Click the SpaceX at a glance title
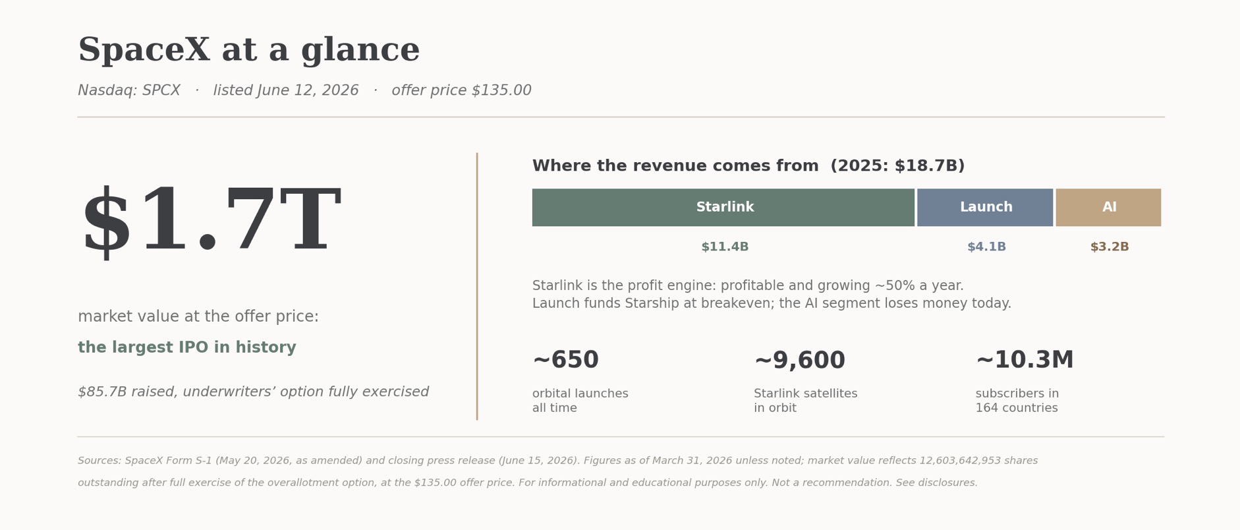Image resolution: width=1240 pixels, height=530 pixels. coord(248,51)
